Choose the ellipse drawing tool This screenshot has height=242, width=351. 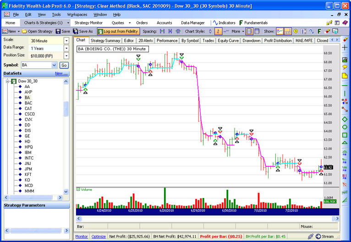click(345, 127)
